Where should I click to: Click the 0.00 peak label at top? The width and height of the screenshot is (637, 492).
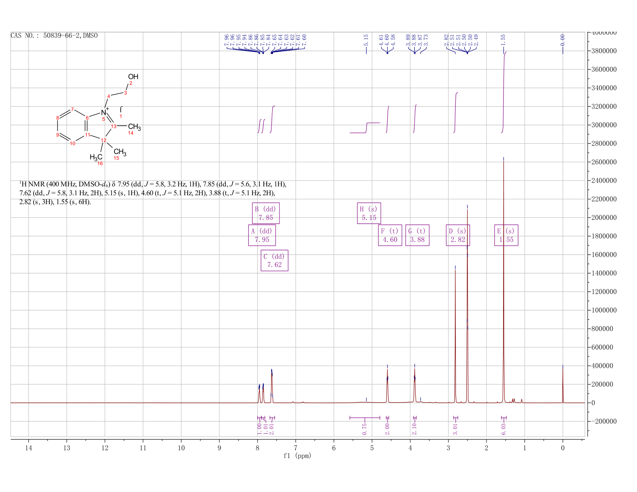tap(562, 40)
